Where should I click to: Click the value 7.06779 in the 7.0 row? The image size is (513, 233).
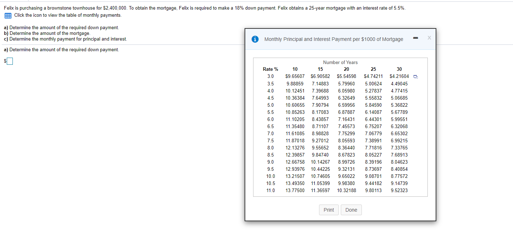(x=373, y=133)
